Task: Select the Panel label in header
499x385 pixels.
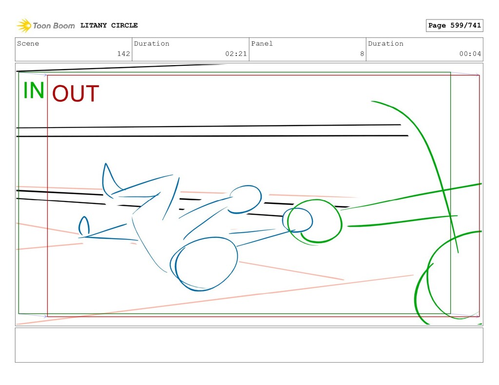Action: (262, 43)
